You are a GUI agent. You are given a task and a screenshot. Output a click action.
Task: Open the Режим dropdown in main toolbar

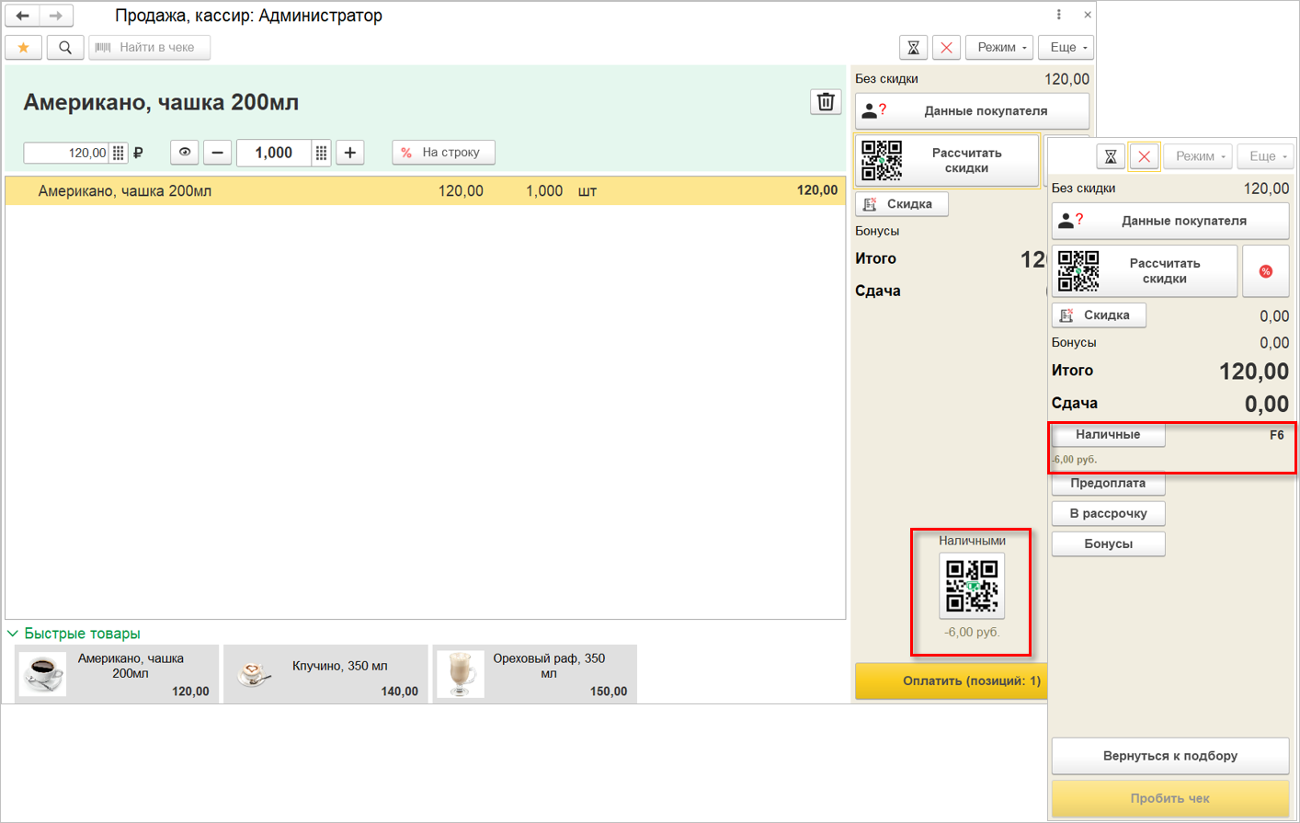1000,47
